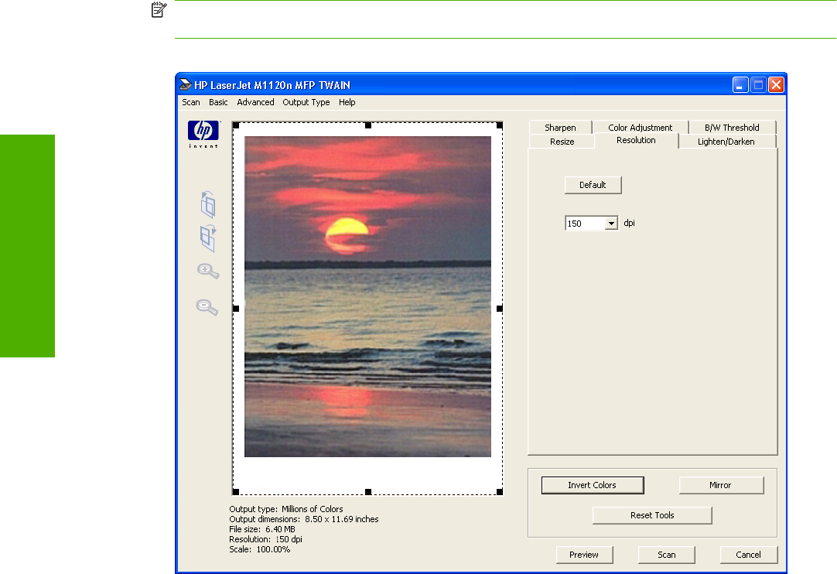The width and height of the screenshot is (837, 574).
Task: Click the rotate right page icon
Action: tap(208, 238)
